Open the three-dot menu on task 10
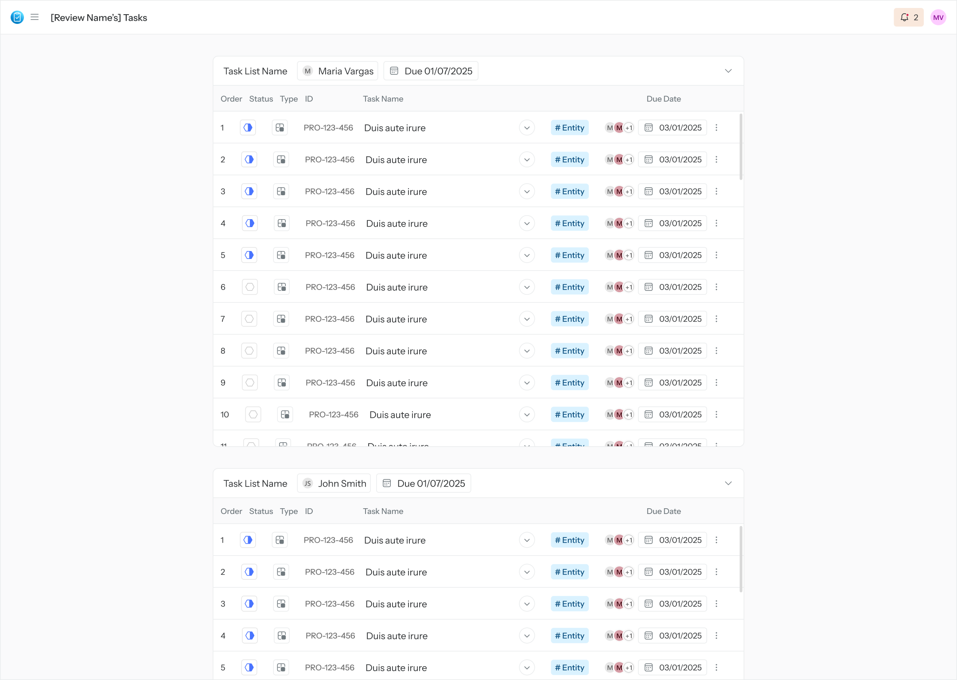The height and width of the screenshot is (680, 957). (717, 414)
